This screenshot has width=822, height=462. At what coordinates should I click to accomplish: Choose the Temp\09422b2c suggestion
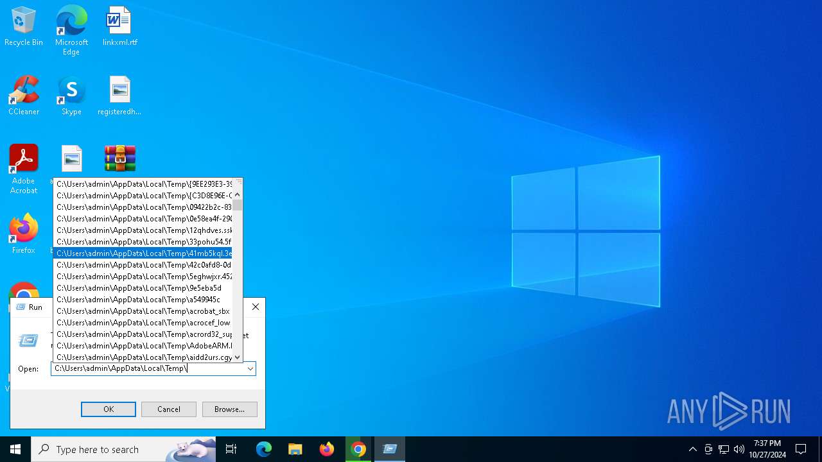143,207
